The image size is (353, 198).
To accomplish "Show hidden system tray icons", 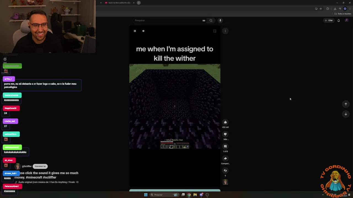I will 323,195.
